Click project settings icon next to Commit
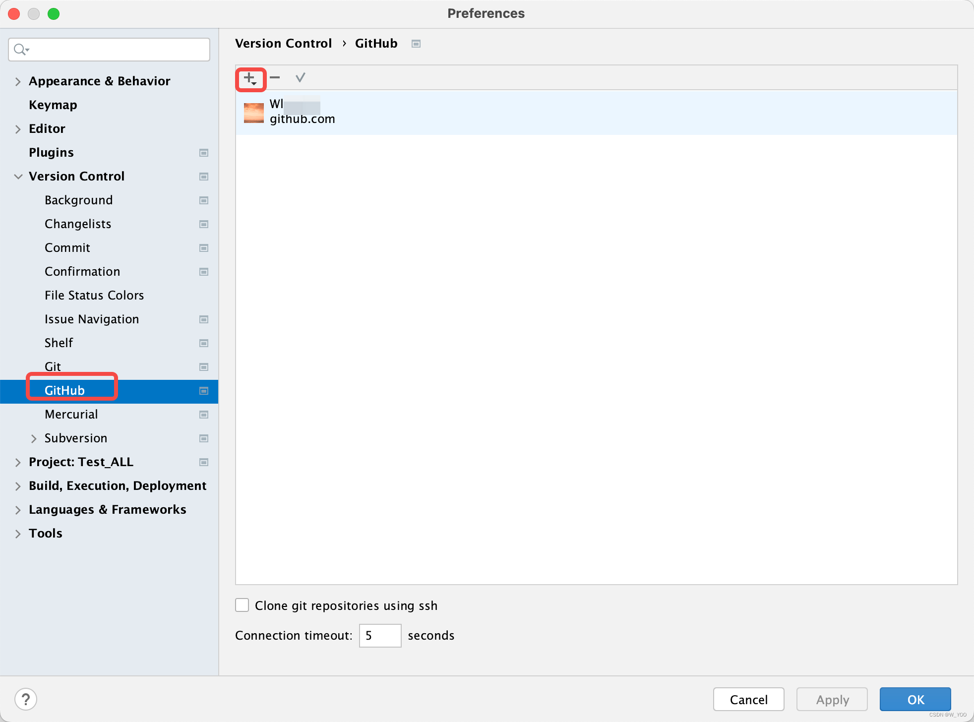The height and width of the screenshot is (722, 974). tap(203, 248)
